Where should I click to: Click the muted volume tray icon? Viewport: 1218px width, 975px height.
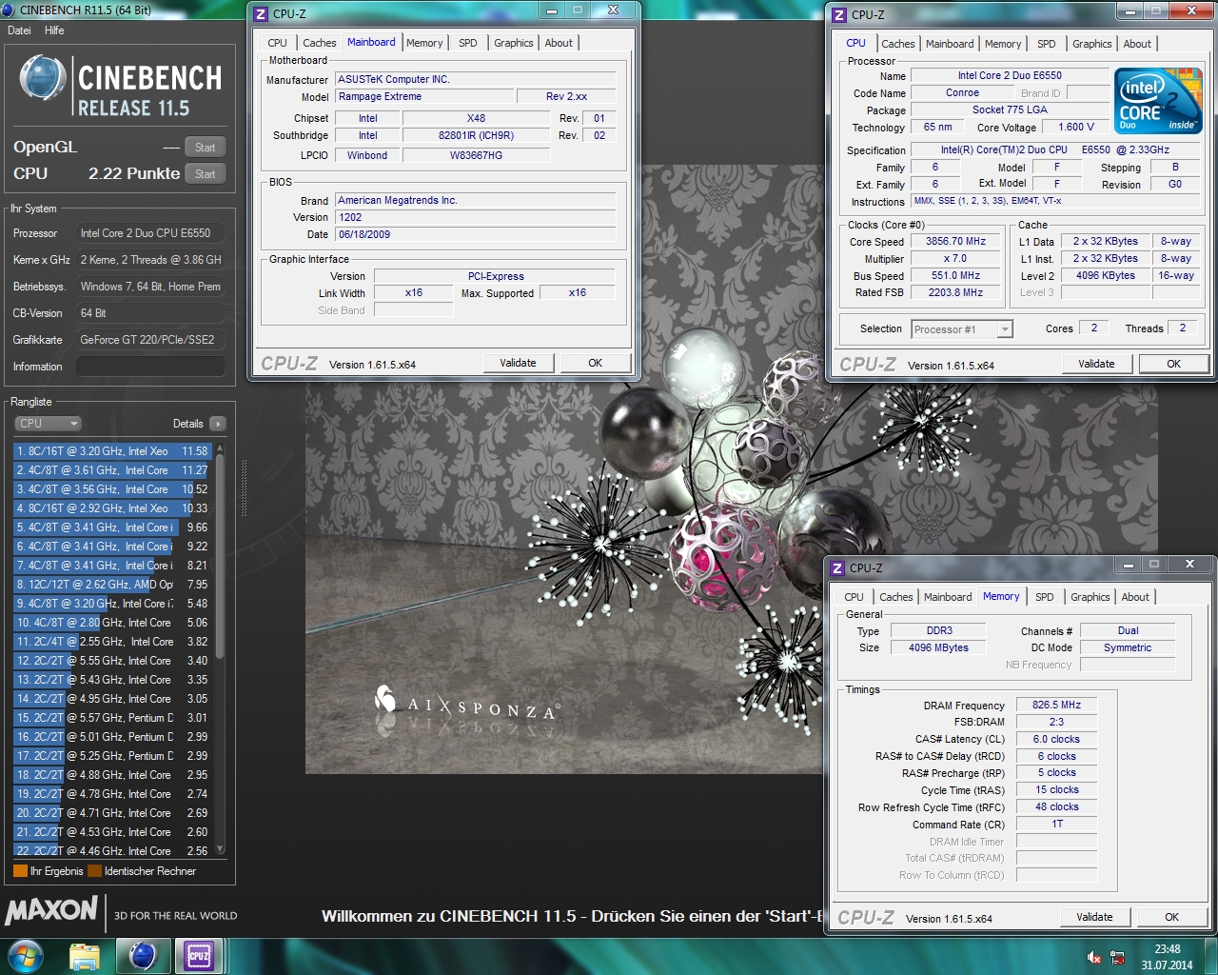click(1094, 957)
